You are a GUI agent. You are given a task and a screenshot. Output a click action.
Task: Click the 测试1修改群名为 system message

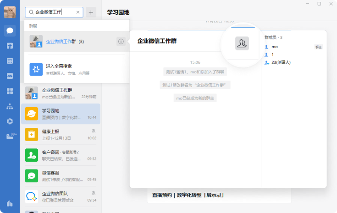pyautogui.click(x=195, y=85)
